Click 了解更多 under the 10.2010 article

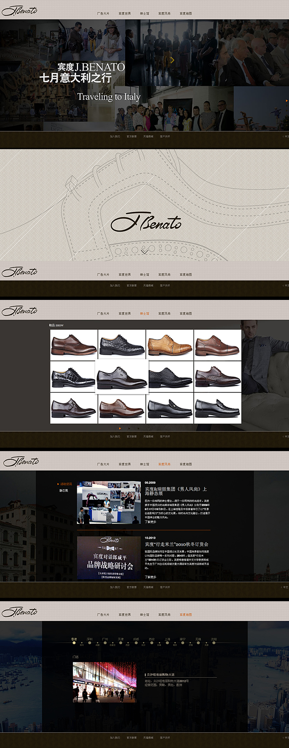point(151,577)
